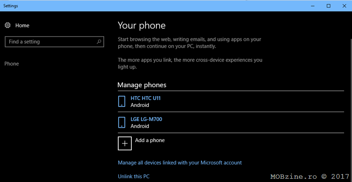Click the Add a phone label

point(150,140)
